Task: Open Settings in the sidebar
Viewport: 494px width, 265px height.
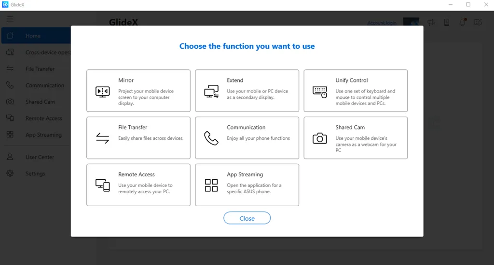Action: (x=35, y=173)
